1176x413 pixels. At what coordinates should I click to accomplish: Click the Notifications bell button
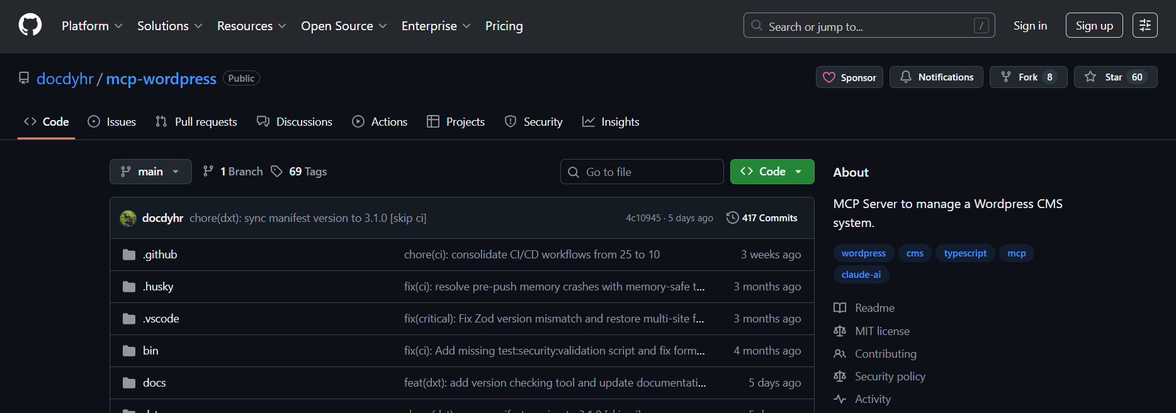pyautogui.click(x=936, y=77)
